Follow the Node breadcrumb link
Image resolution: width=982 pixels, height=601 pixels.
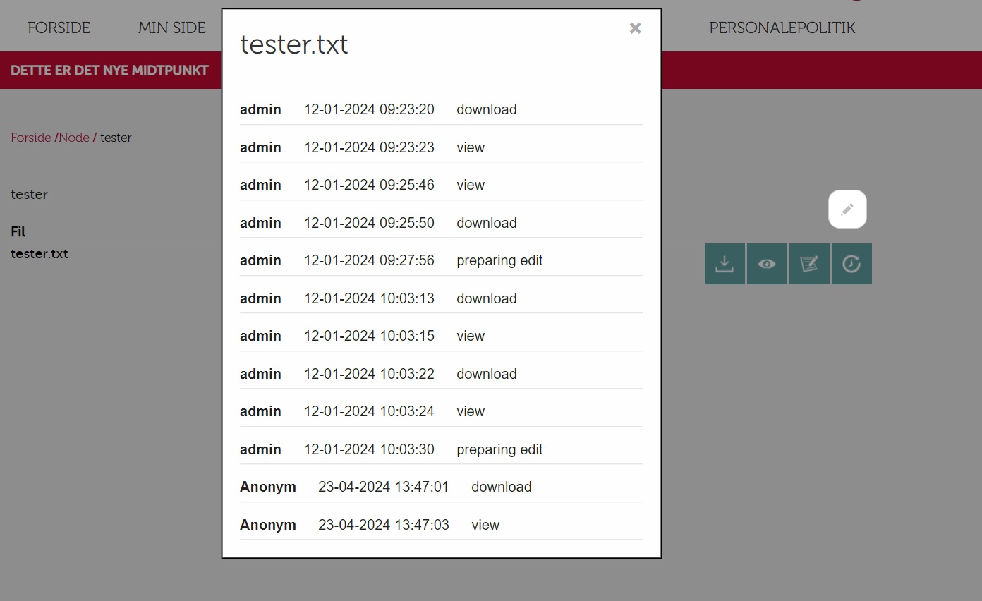[x=74, y=138]
